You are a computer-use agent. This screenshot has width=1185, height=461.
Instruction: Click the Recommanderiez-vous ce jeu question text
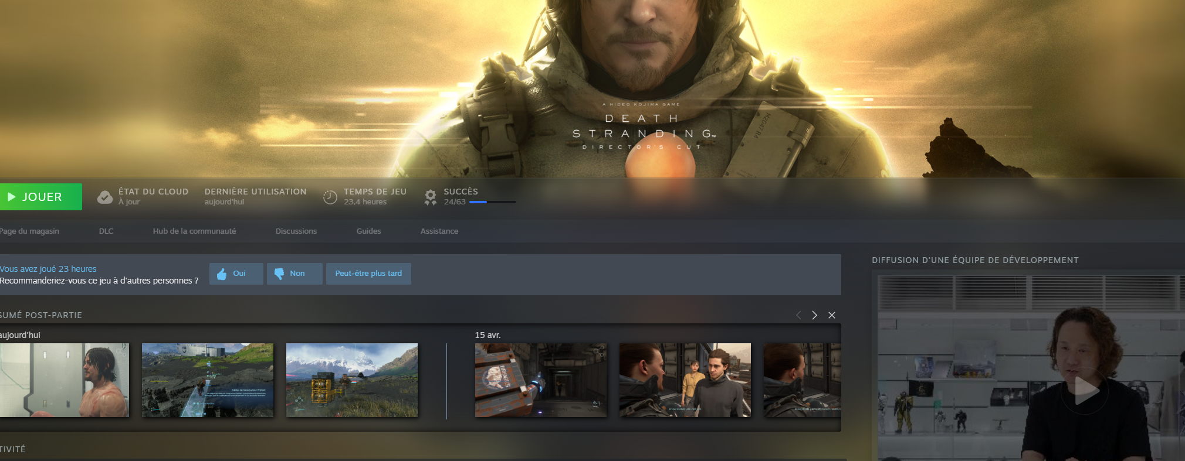click(x=99, y=281)
